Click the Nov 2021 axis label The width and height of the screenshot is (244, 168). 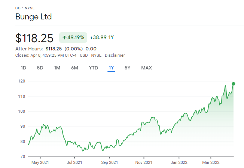144,162
